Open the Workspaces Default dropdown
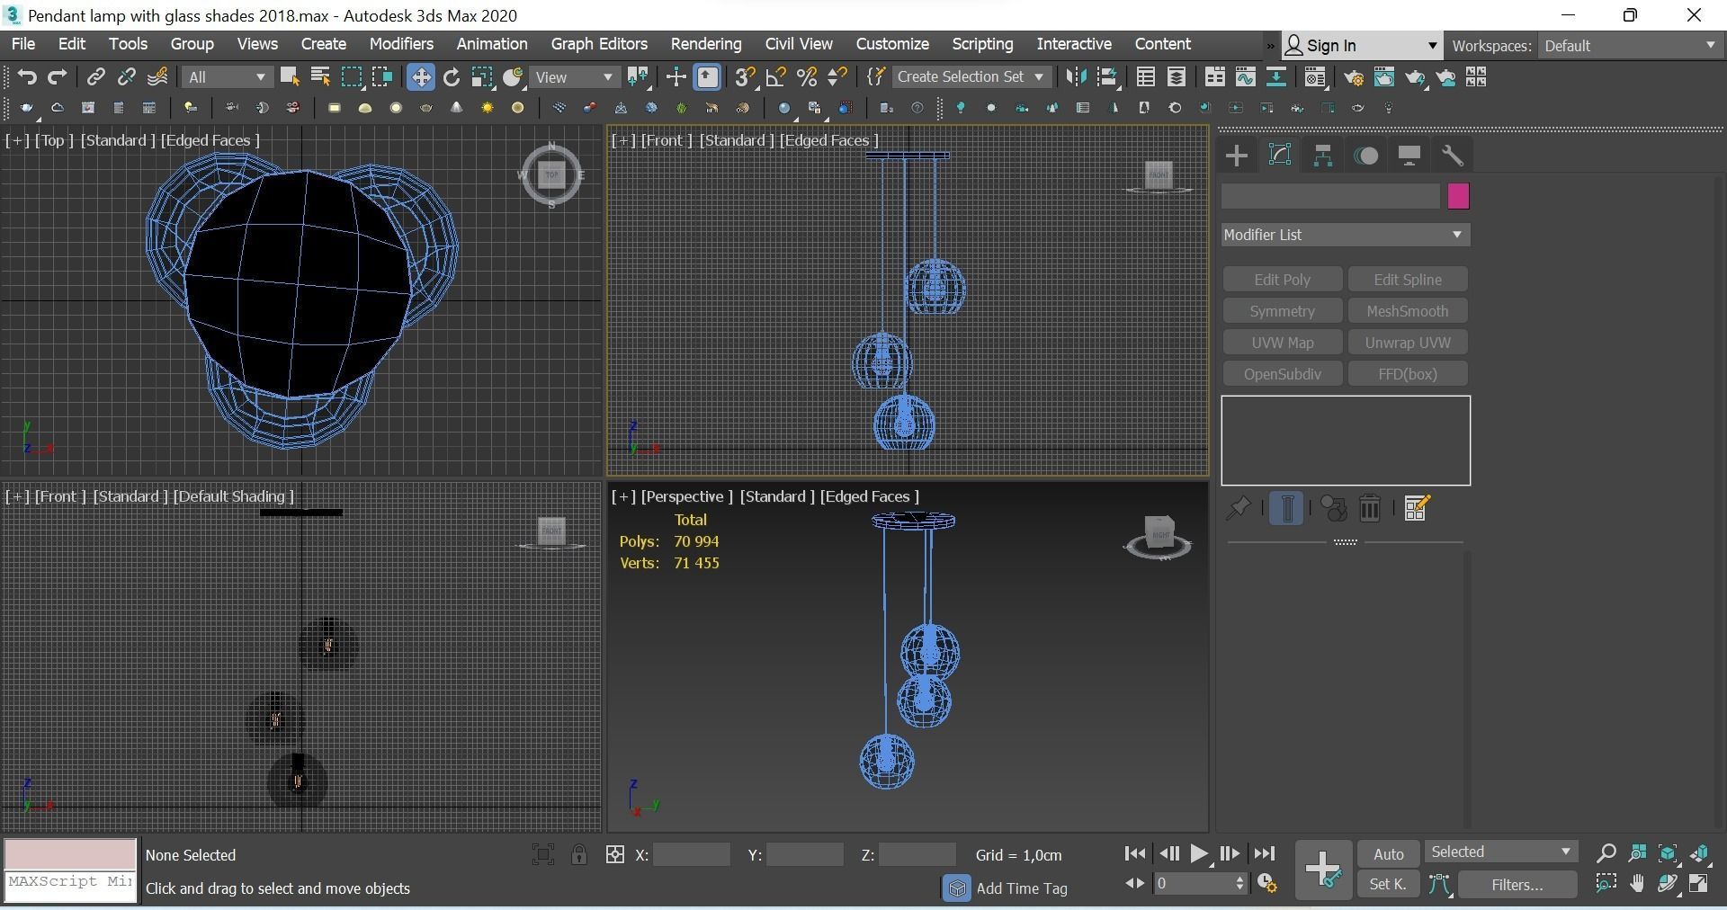 click(1630, 46)
